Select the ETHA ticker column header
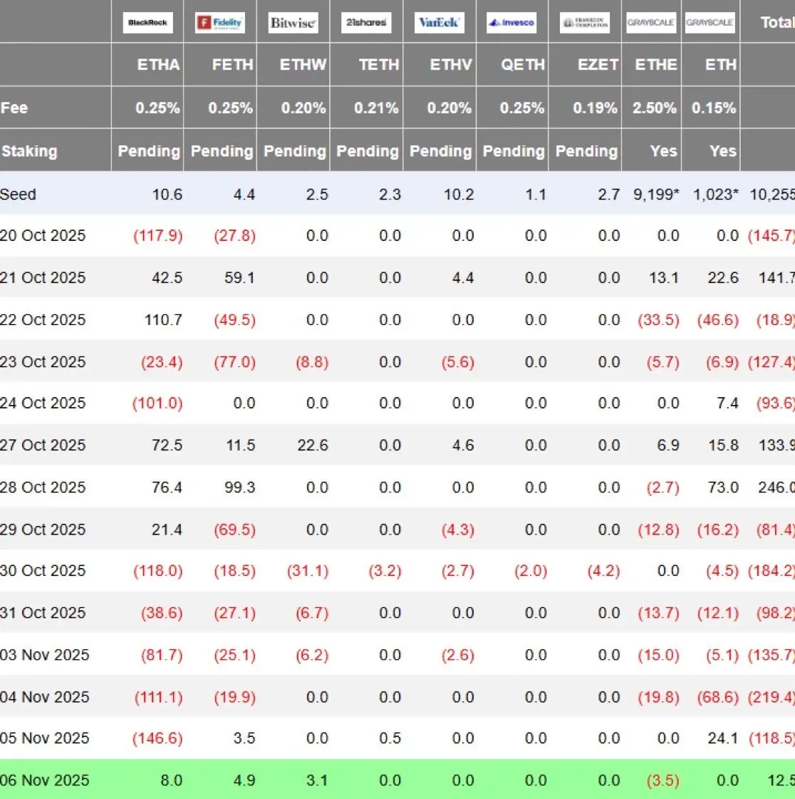Screen dimensions: 795x799 tap(158, 65)
